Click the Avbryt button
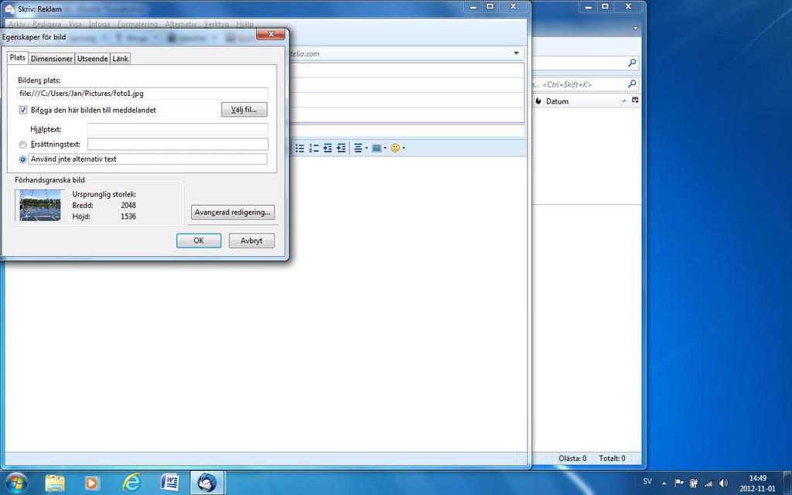 [x=251, y=241]
